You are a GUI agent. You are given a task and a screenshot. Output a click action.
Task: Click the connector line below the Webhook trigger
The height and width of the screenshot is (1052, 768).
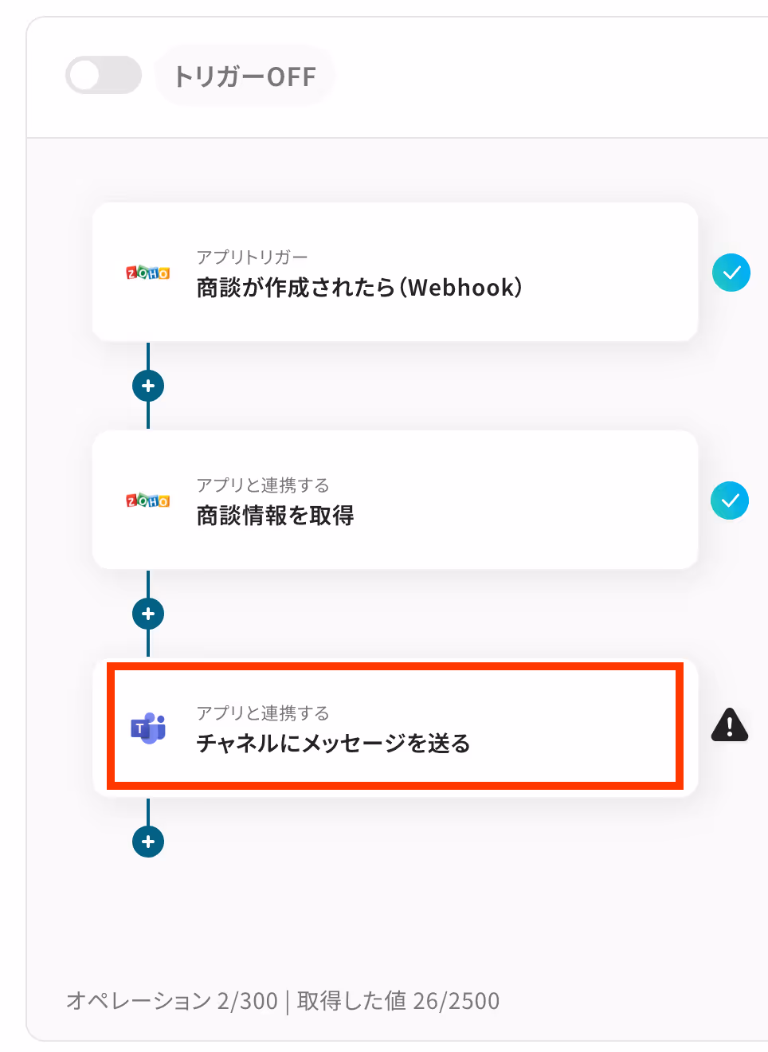point(148,356)
